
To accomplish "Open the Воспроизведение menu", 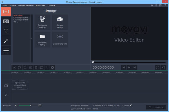I will point(26,6).
